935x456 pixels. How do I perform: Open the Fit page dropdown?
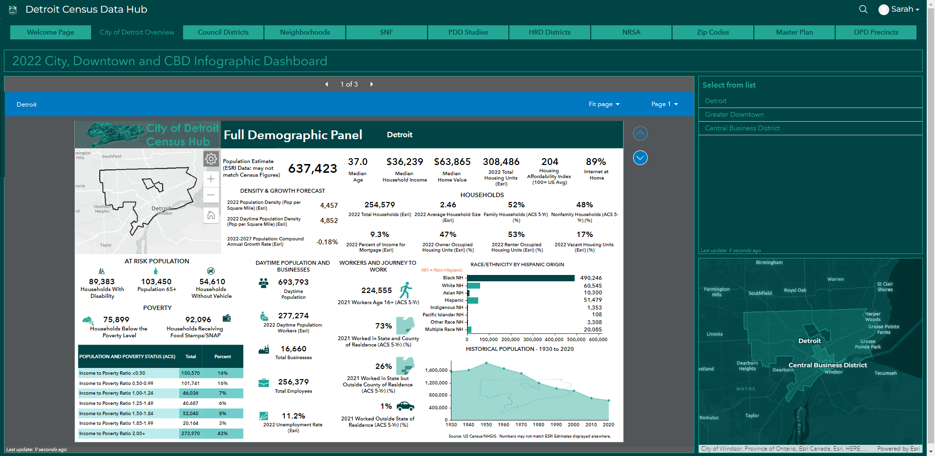click(604, 104)
